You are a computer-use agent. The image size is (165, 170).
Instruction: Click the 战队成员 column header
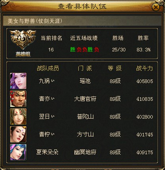pos(48,68)
